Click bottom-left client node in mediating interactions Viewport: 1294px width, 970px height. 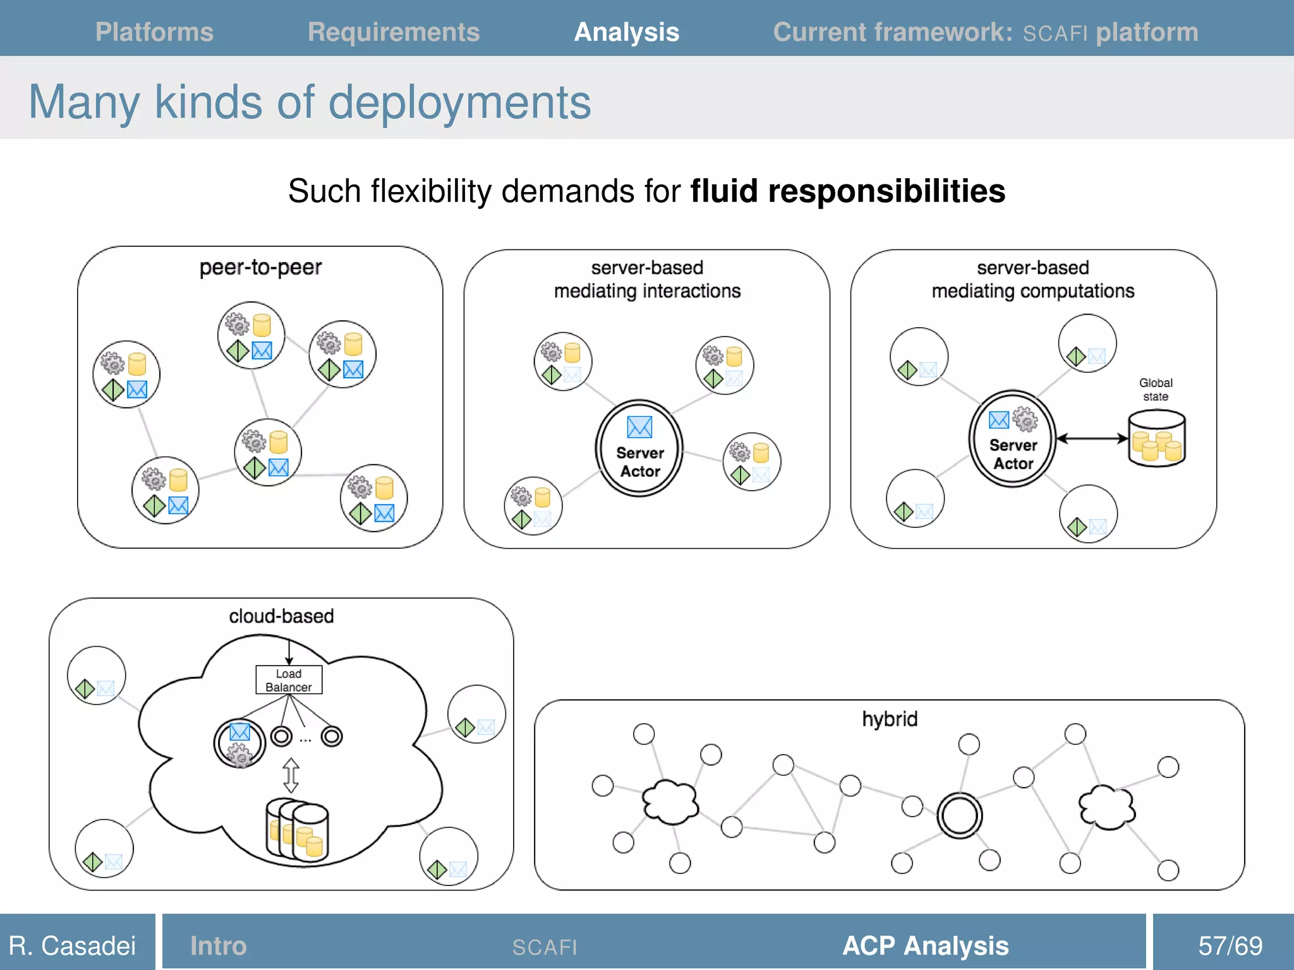point(533,506)
